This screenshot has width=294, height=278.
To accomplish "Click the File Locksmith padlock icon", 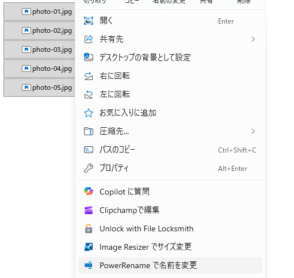I will tap(89, 229).
